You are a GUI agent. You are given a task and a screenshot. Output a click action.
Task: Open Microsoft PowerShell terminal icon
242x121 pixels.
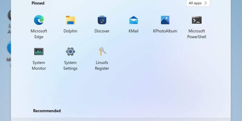coord(197,20)
